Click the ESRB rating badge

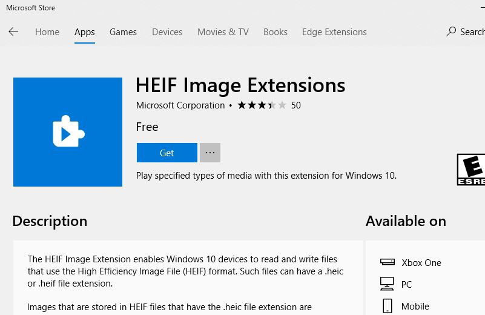[471, 170]
